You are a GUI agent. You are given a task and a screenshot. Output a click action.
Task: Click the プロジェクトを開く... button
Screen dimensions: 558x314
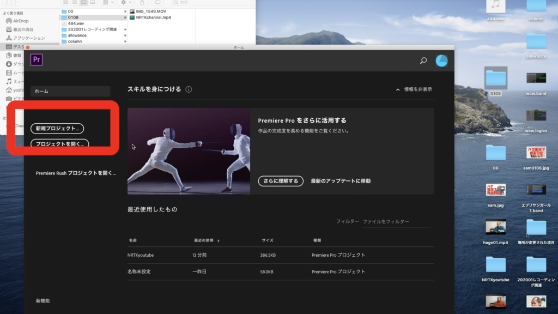pyautogui.click(x=60, y=143)
